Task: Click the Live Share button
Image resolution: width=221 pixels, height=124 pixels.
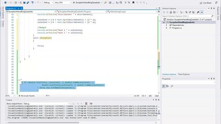Action: pyautogui.click(x=205, y=3)
